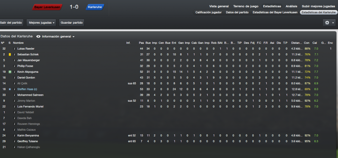Open info icon for Luis Fernando Muriel
This screenshot has height=158, width=338.
pyautogui.click(x=15, y=107)
